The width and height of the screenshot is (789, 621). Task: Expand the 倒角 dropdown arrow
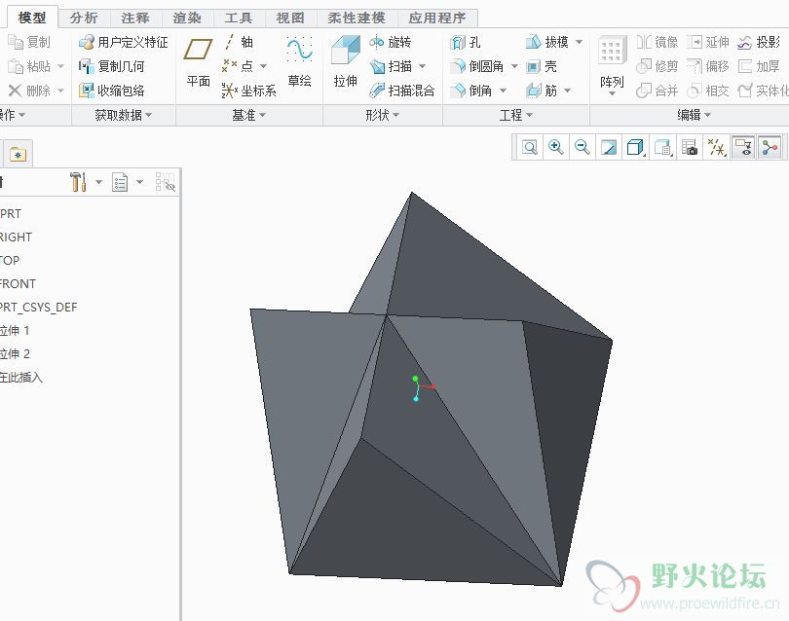tap(503, 91)
